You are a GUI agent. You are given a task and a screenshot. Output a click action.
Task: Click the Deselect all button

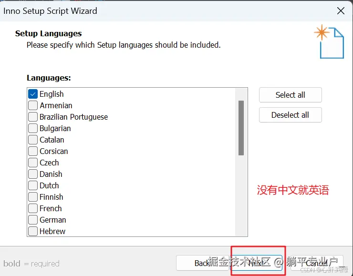[x=290, y=115]
